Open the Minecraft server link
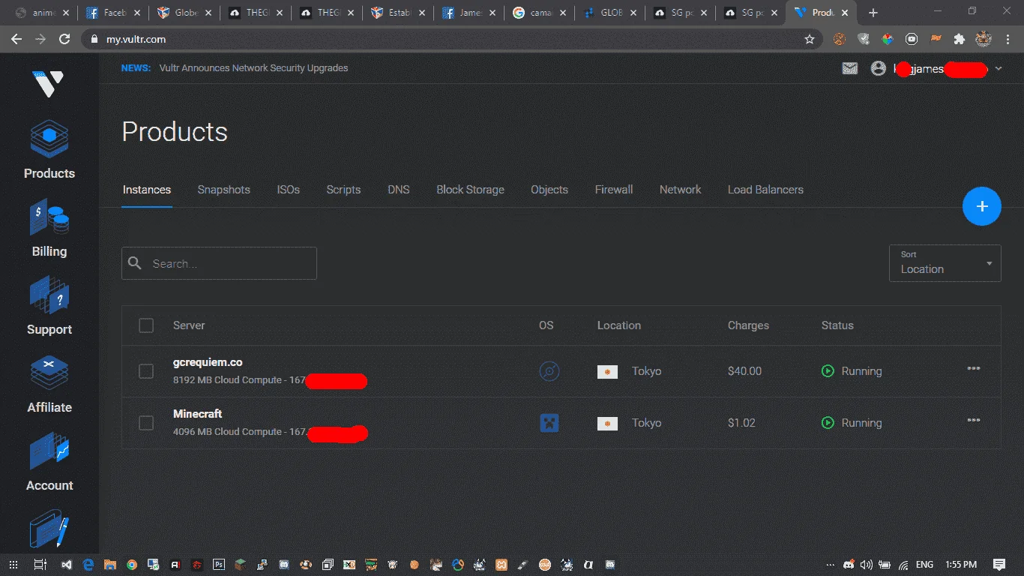The image size is (1024, 576). pos(198,414)
